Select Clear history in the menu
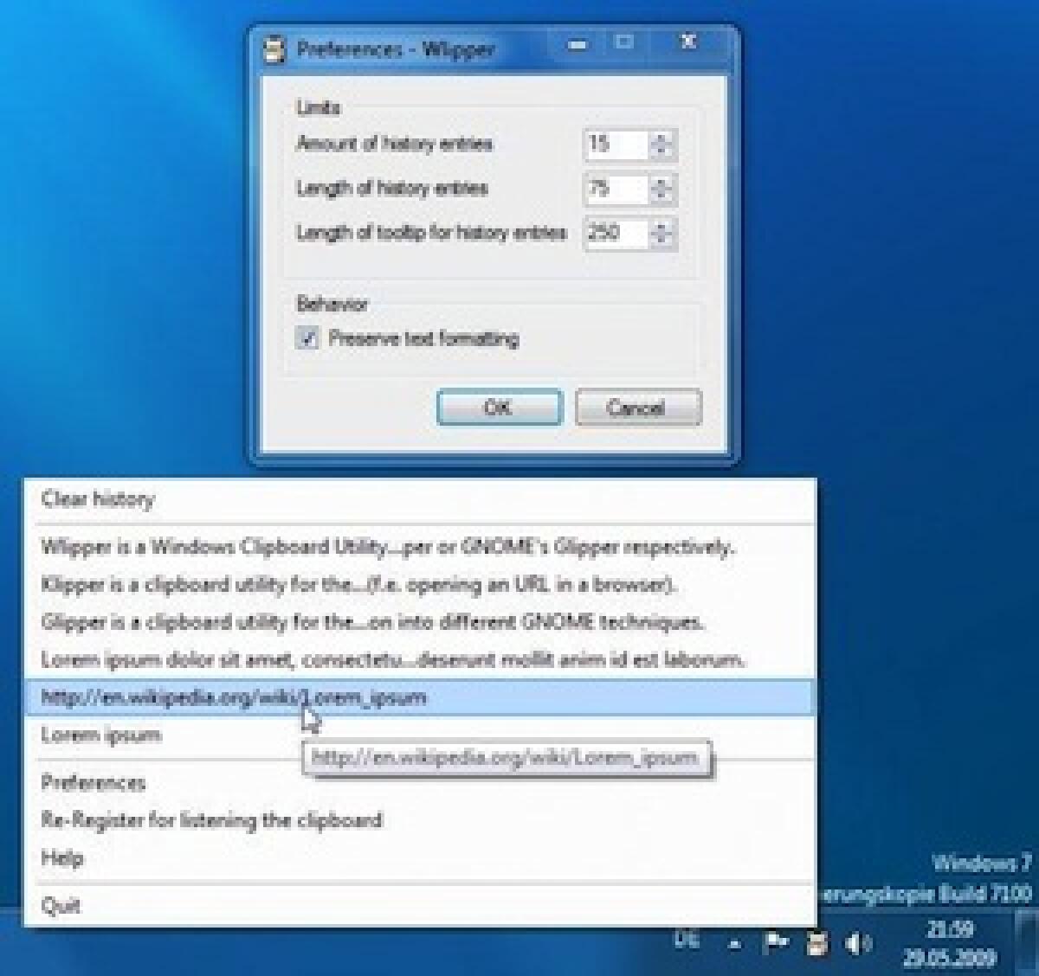The image size is (1039, 976). [x=419, y=499]
